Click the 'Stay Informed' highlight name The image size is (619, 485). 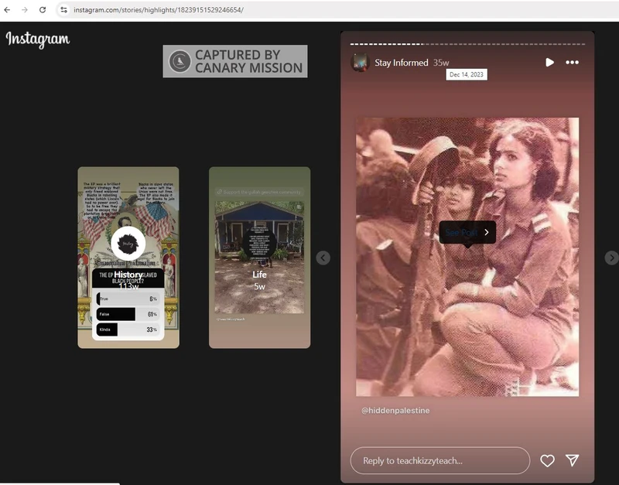[401, 63]
